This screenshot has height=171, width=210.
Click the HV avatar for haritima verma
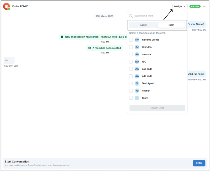pyautogui.click(x=137, y=40)
